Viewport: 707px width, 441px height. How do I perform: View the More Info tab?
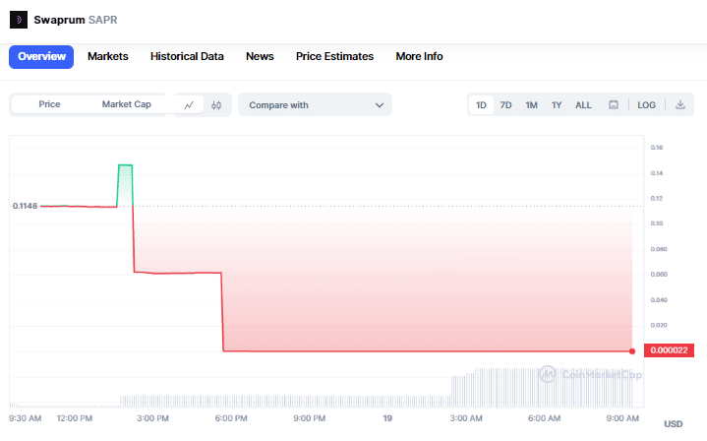point(419,56)
